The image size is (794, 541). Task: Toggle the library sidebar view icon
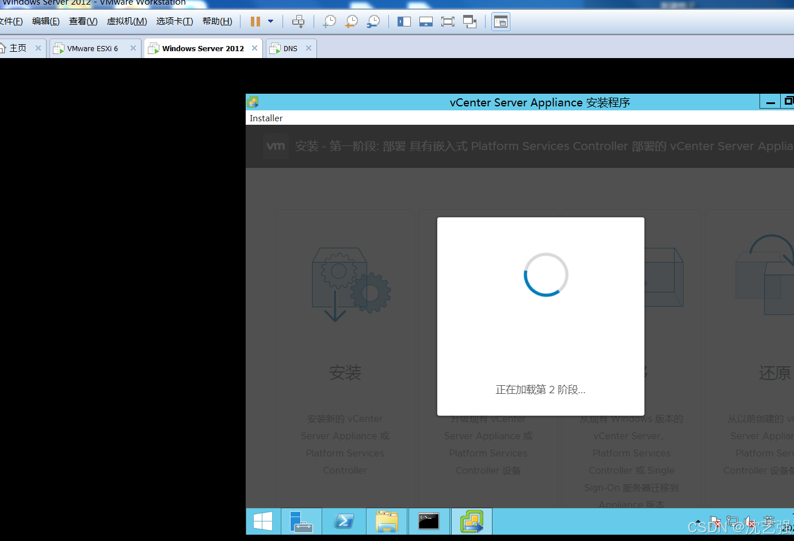coord(404,22)
